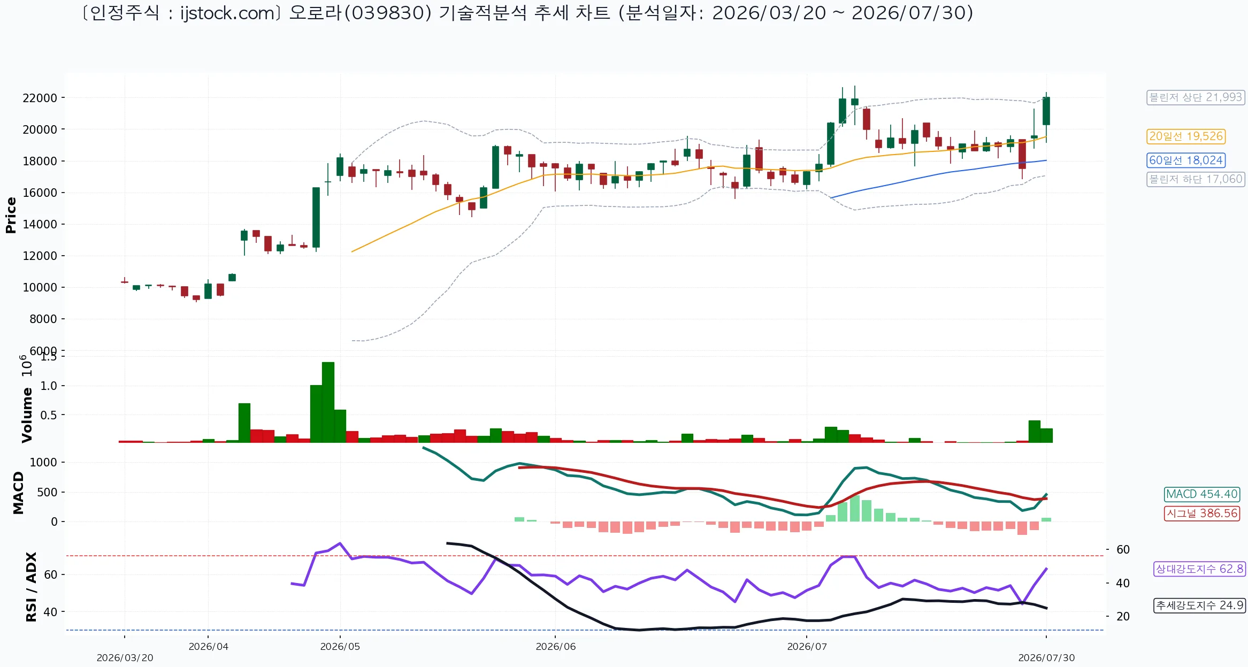Click the 60 tick on right ADX axis

click(x=1123, y=549)
